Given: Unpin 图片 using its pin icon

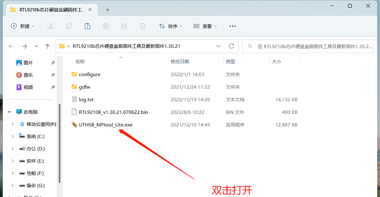Looking at the screenshot, I should tap(53, 63).
